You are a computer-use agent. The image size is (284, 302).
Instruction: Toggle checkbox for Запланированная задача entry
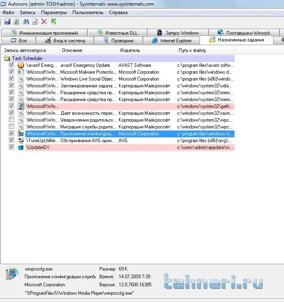[11, 85]
